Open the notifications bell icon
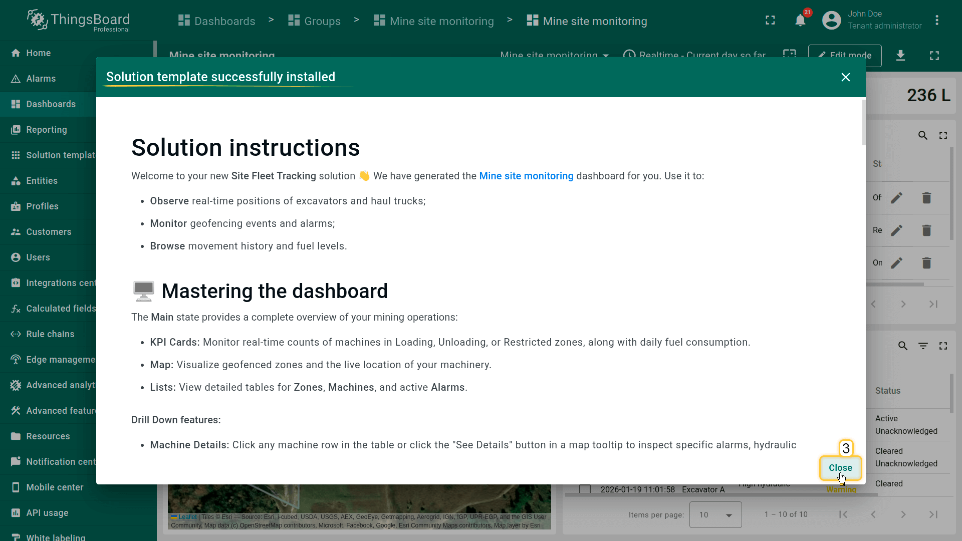 800,21
